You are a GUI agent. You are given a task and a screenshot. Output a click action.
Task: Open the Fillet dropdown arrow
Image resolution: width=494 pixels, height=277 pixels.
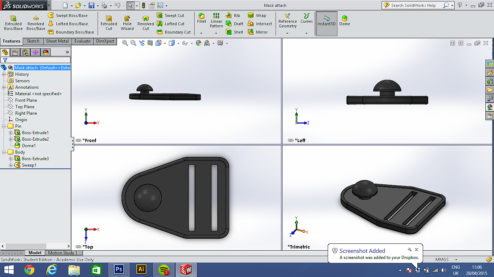tap(201, 33)
